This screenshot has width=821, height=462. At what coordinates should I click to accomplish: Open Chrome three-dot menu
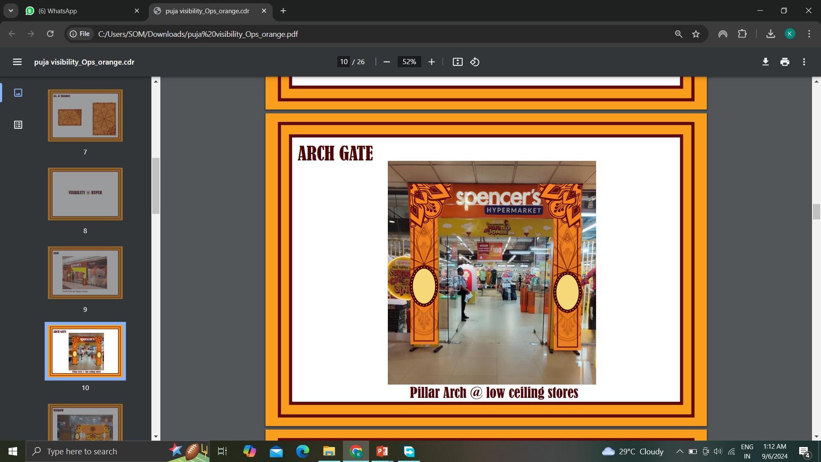[x=809, y=34]
